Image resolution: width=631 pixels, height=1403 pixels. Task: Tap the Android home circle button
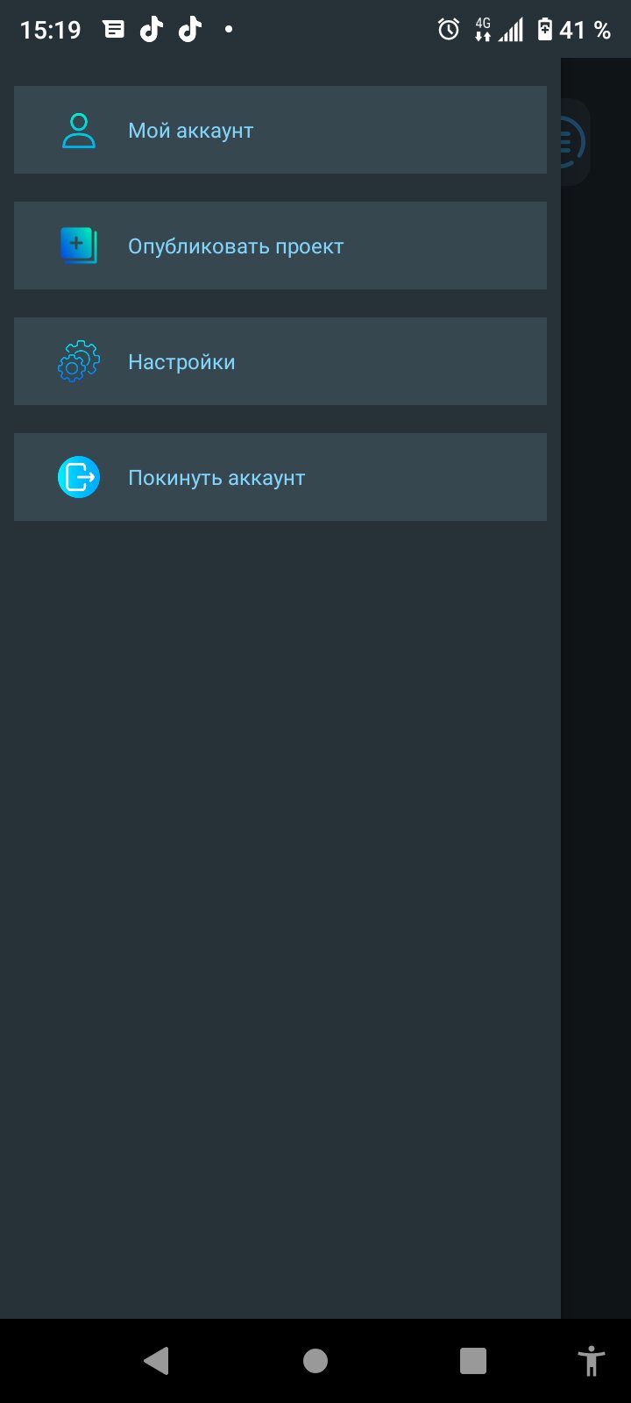coord(315,1361)
